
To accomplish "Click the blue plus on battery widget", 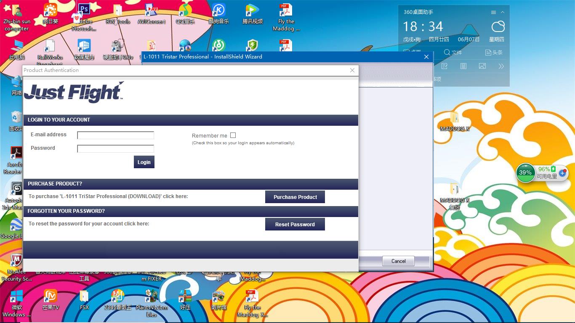I will 562,173.
